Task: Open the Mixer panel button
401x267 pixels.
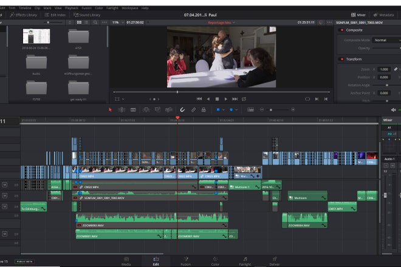Action: coord(358,15)
